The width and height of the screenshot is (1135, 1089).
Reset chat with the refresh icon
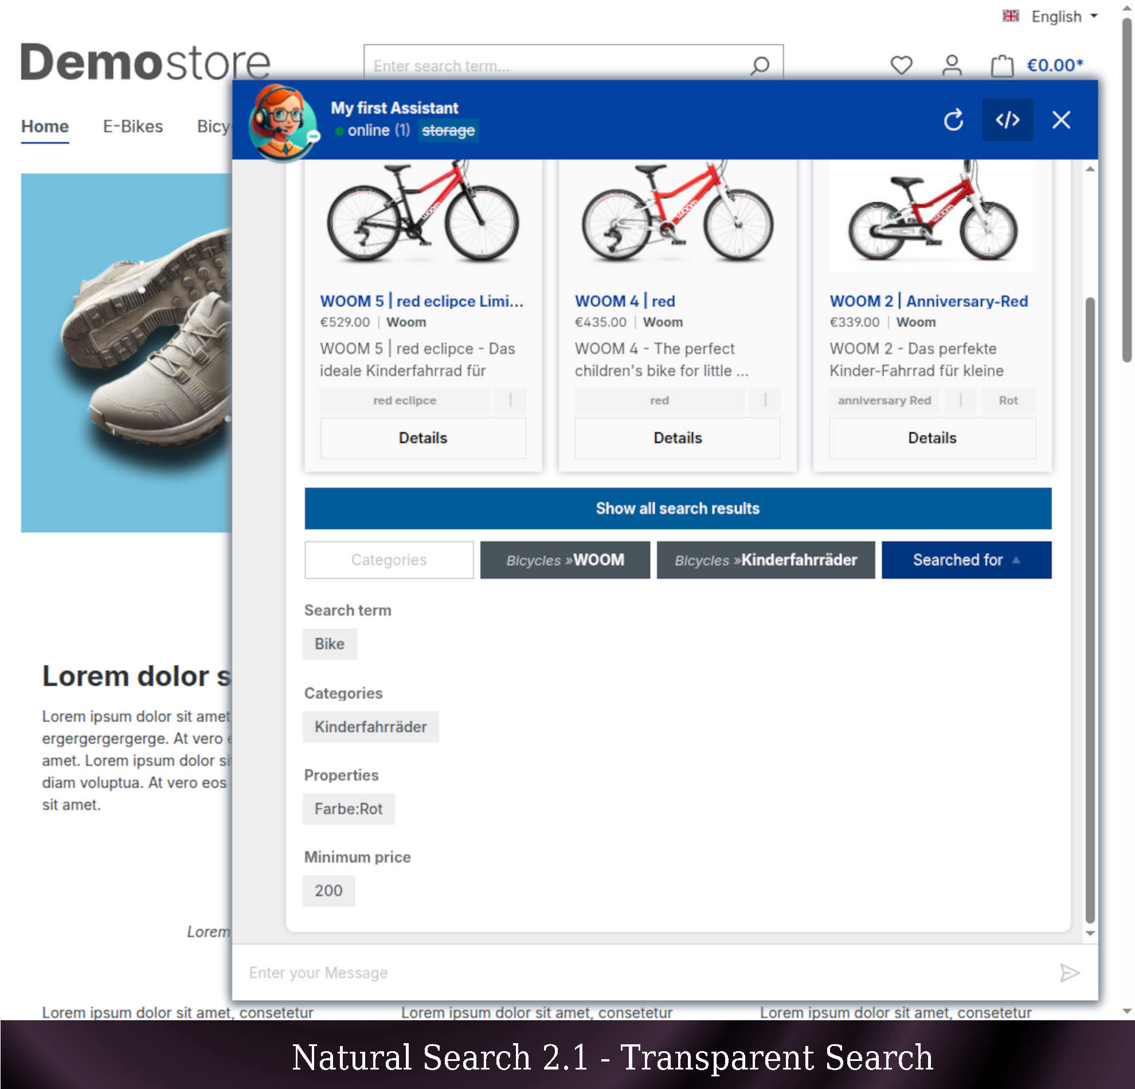tap(953, 120)
